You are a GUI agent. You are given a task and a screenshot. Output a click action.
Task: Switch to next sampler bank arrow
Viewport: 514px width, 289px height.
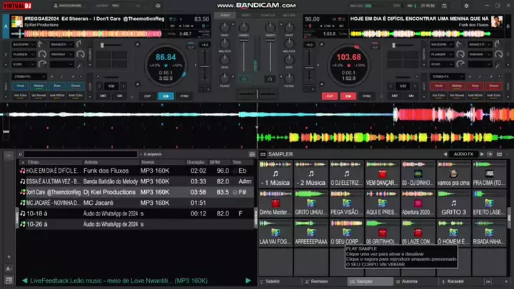(482, 154)
